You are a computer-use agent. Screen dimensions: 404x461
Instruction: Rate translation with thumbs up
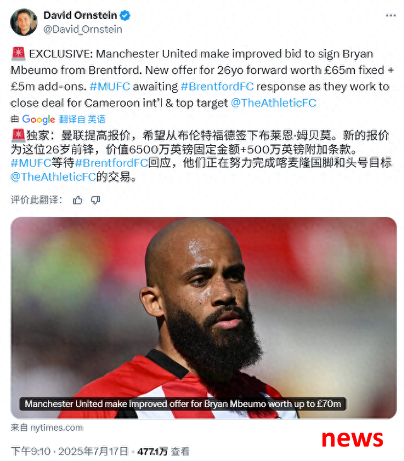[78, 200]
